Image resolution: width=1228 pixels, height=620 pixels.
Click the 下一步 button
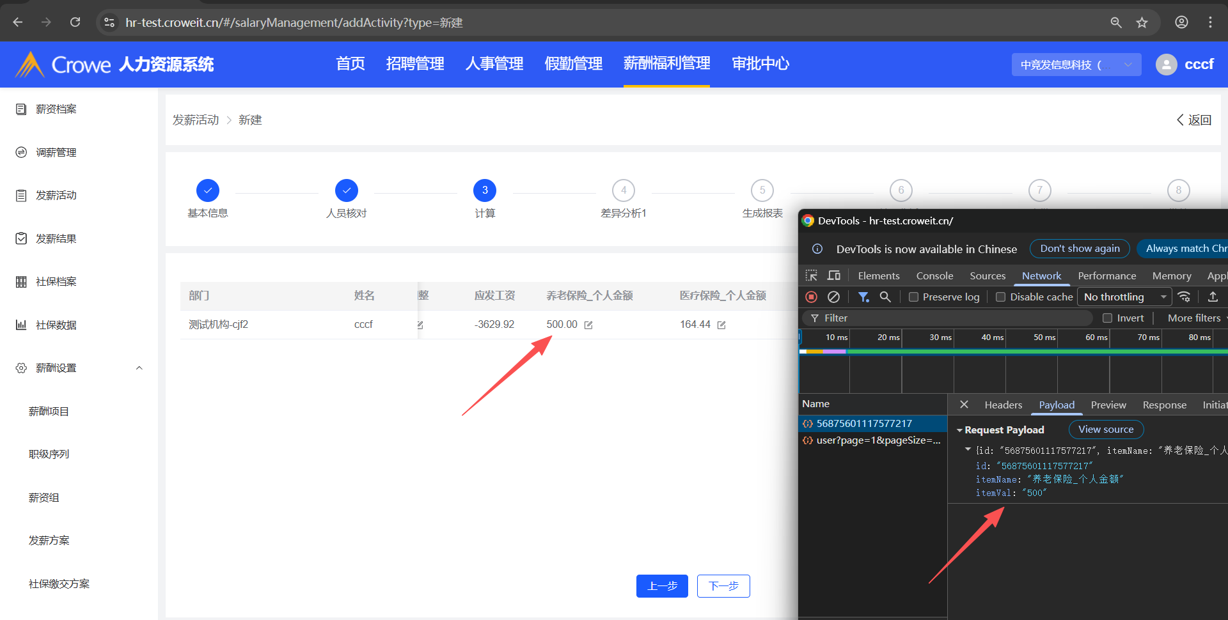click(723, 586)
